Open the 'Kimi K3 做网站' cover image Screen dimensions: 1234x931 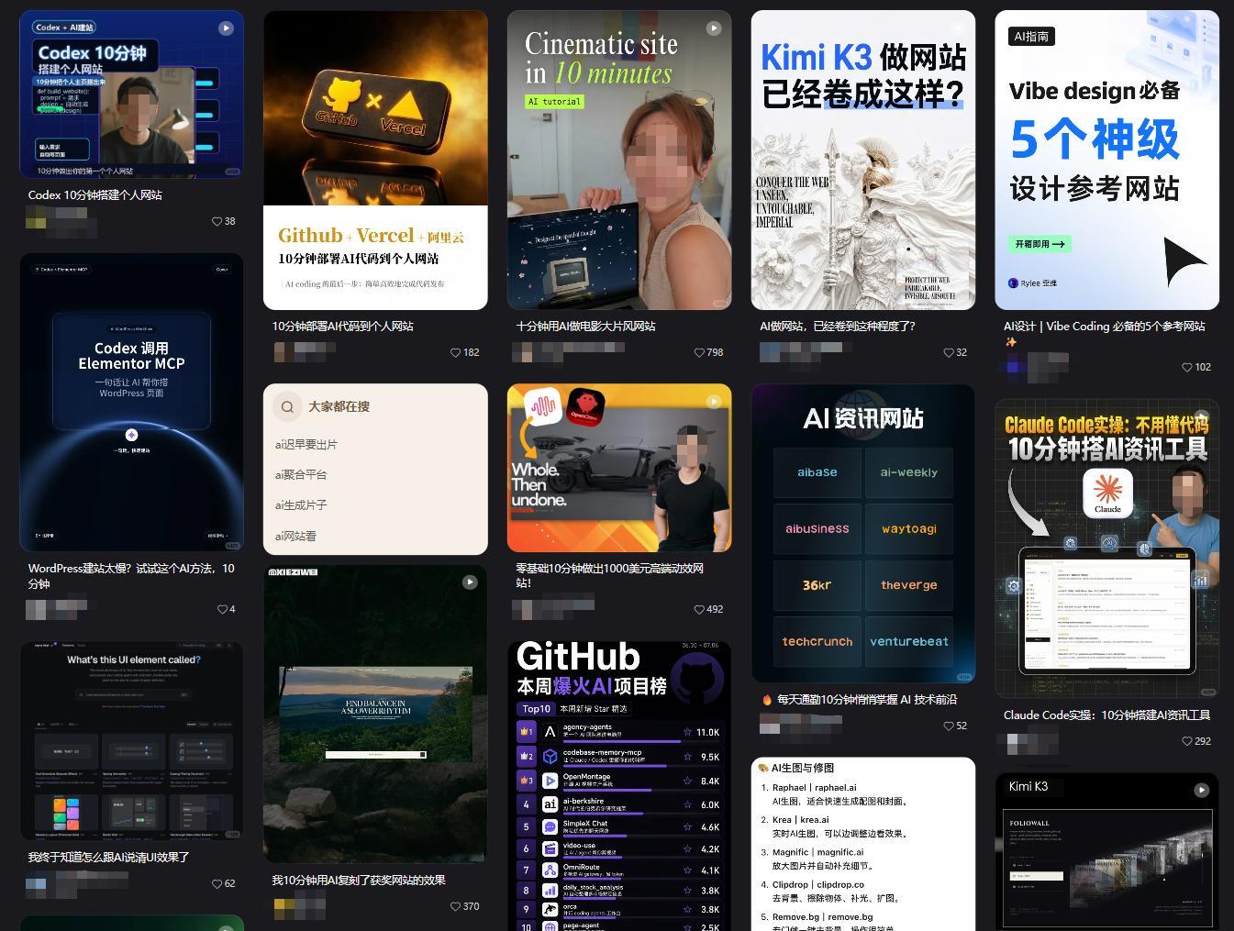pyautogui.click(x=863, y=161)
